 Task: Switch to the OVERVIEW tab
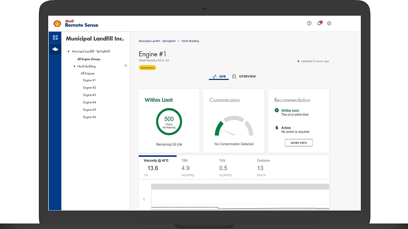[x=244, y=77]
